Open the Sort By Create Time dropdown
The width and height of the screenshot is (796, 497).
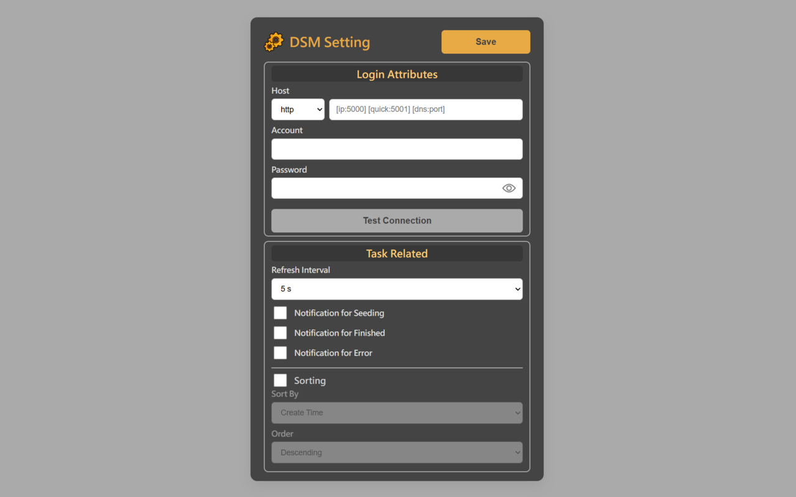coord(397,413)
